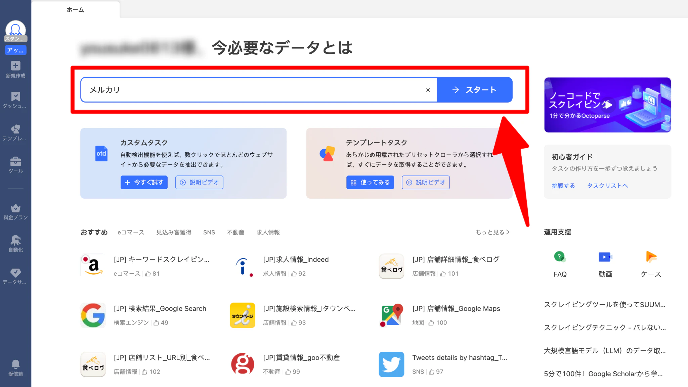The height and width of the screenshot is (387, 688).
Task: Select the SNS category tab
Action: [209, 232]
